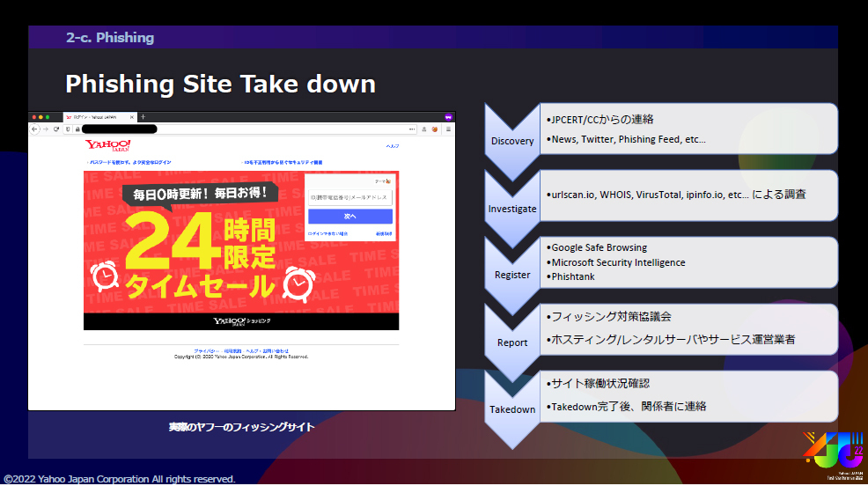Click the 新規取得 link in login box
The image size is (868, 486).
(384, 233)
